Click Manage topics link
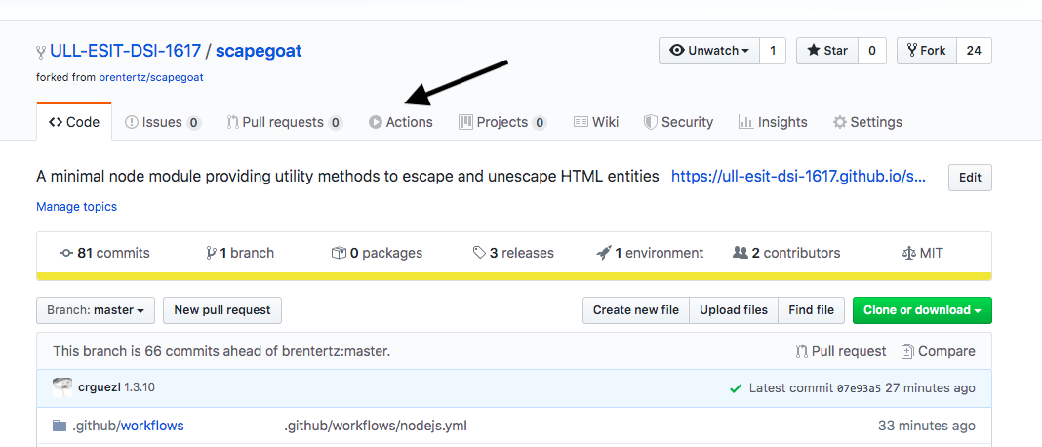1042x447 pixels. (x=76, y=207)
